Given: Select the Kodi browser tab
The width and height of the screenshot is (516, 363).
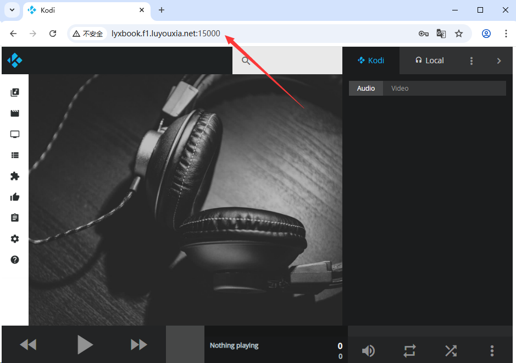Looking at the screenshot, I should (x=87, y=10).
